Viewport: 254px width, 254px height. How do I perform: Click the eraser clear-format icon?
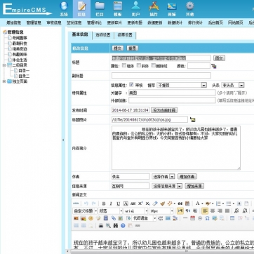(155, 203)
